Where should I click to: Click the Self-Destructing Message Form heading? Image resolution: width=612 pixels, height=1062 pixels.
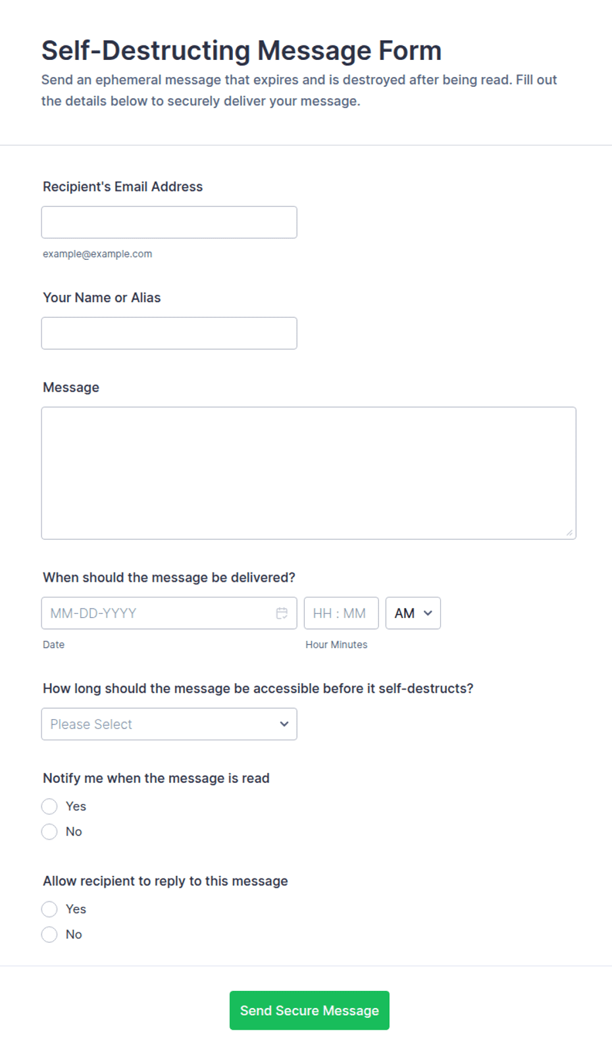[242, 51]
